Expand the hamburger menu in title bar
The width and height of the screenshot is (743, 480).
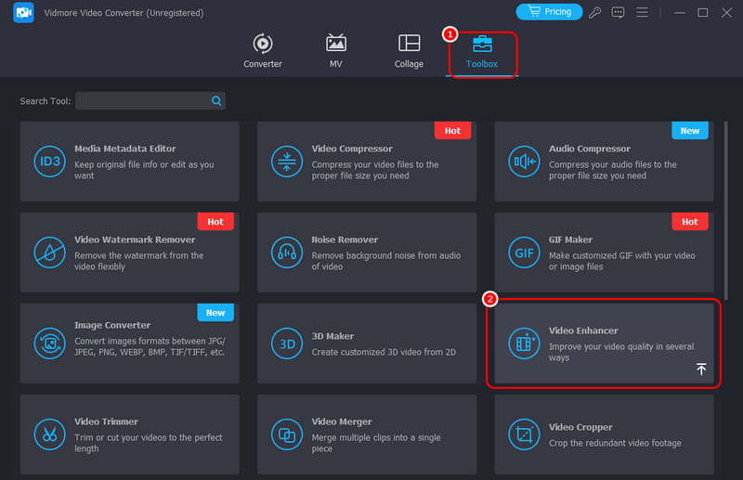(x=643, y=12)
